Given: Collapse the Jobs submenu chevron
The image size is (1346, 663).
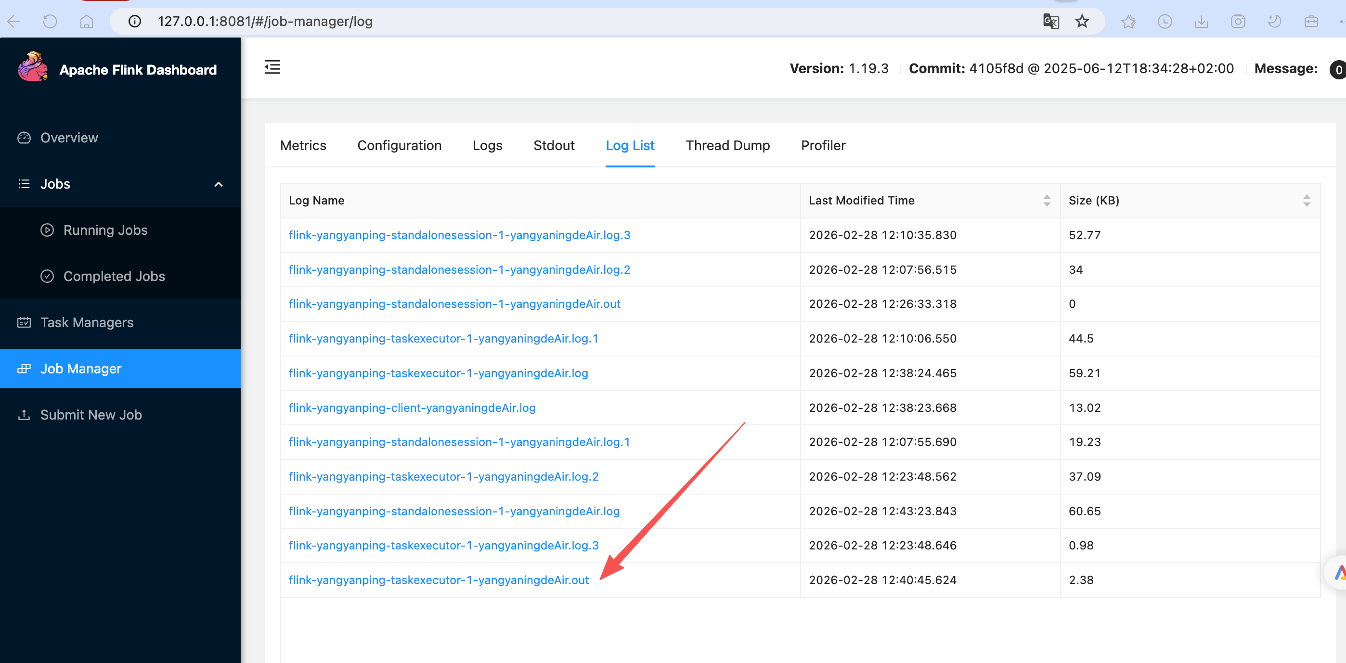Looking at the screenshot, I should coord(219,184).
